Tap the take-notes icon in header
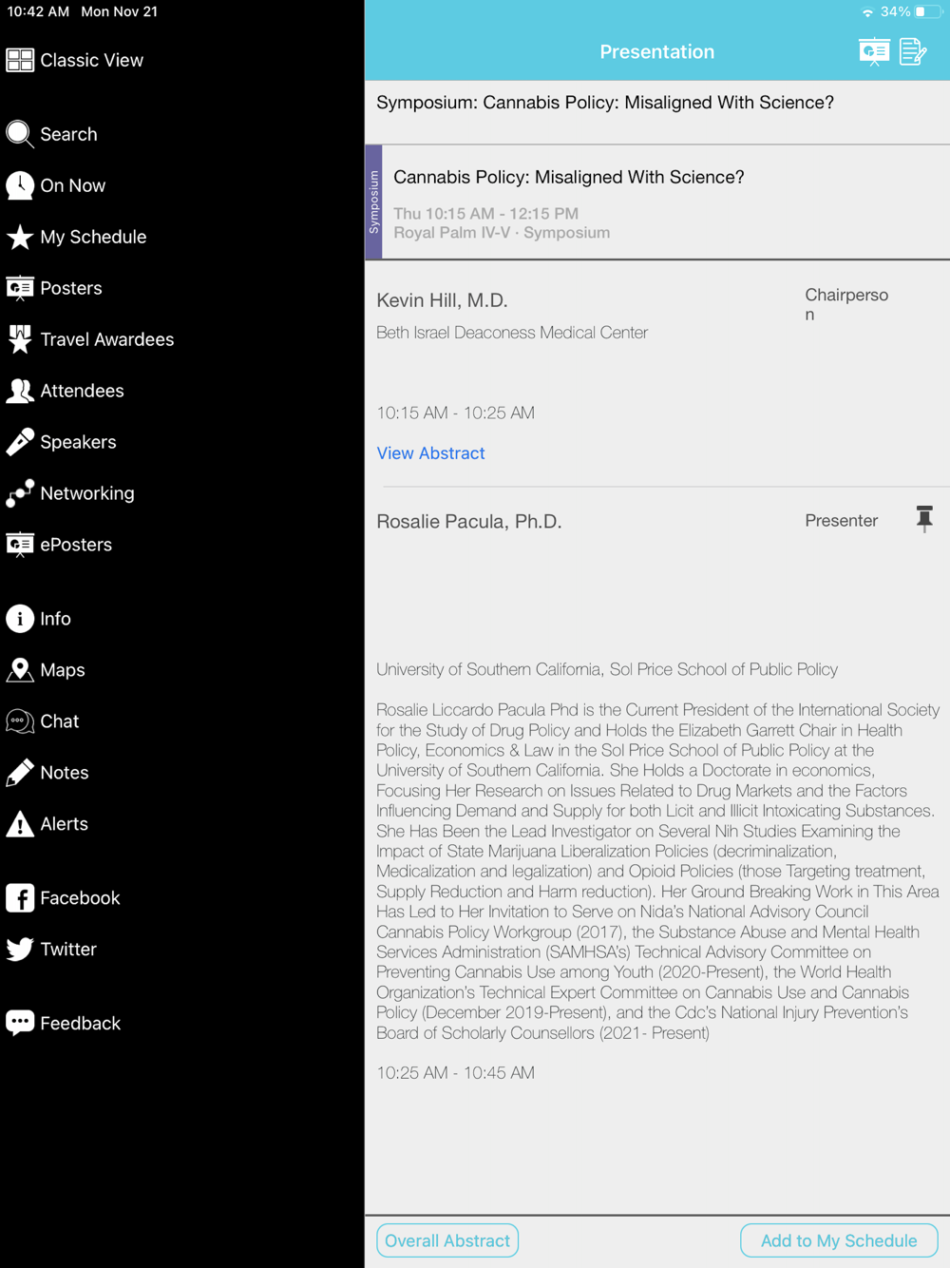 (x=913, y=51)
